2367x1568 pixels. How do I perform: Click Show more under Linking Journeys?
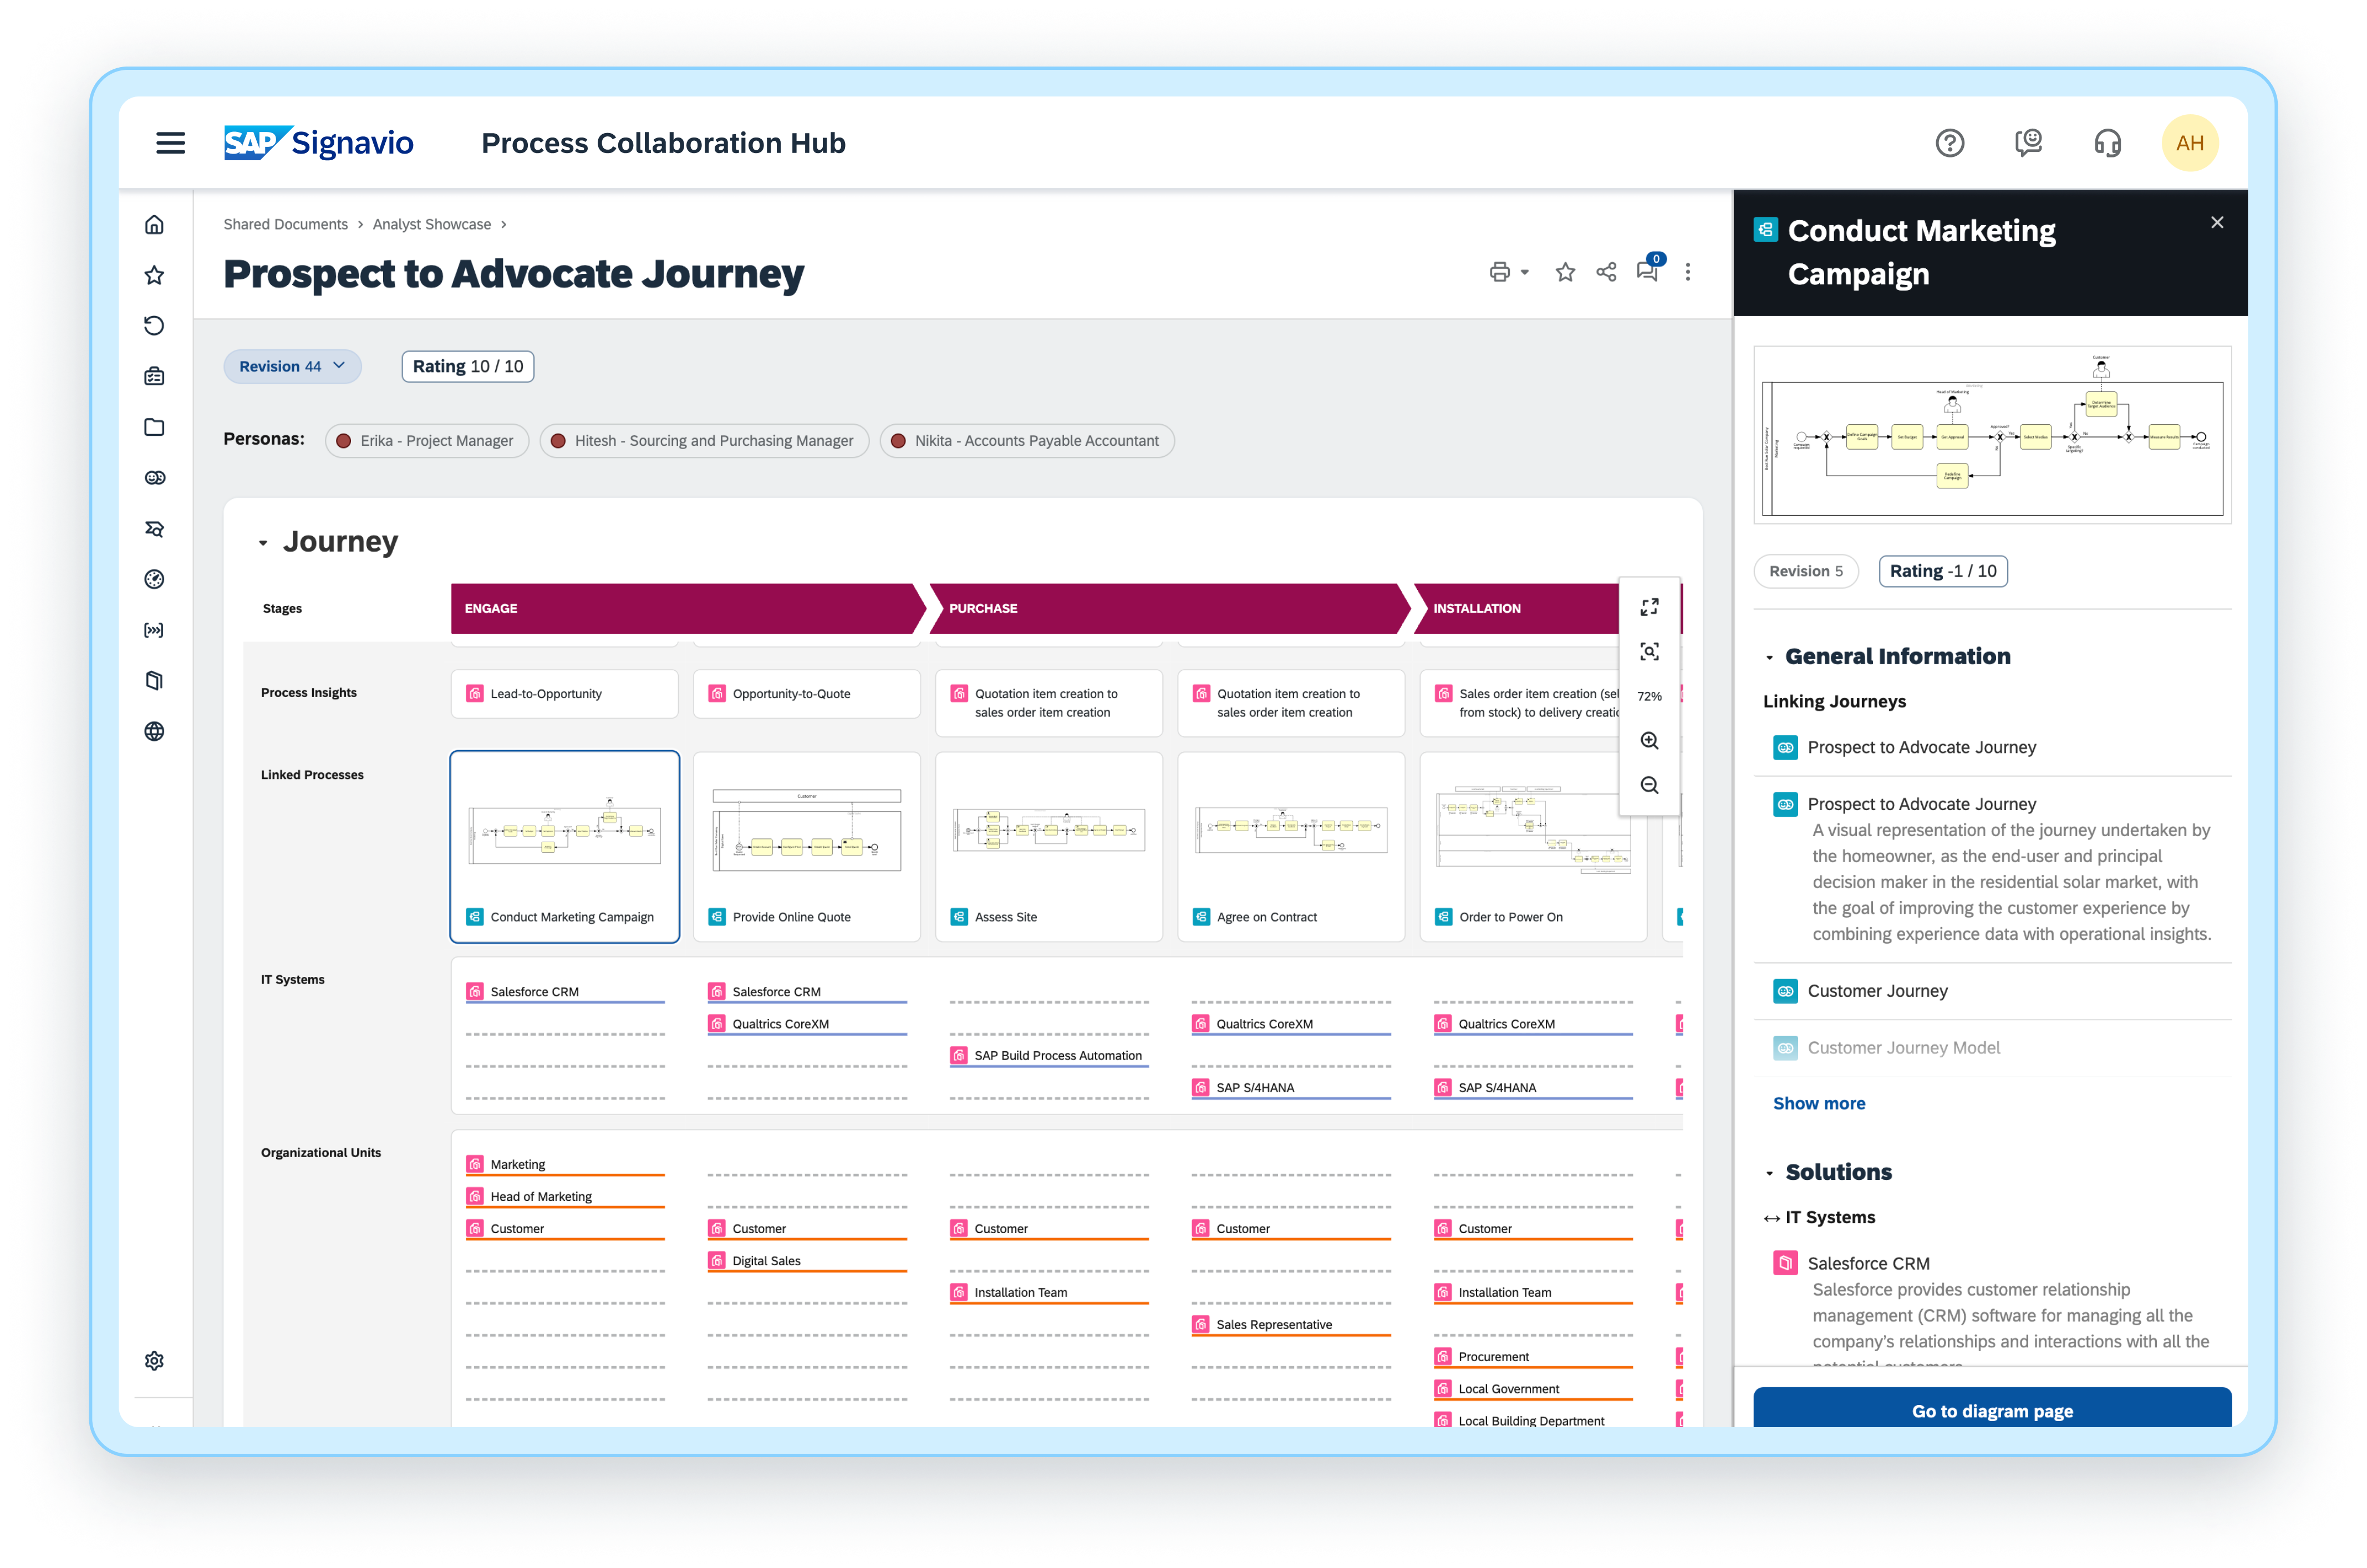pyautogui.click(x=1819, y=1103)
